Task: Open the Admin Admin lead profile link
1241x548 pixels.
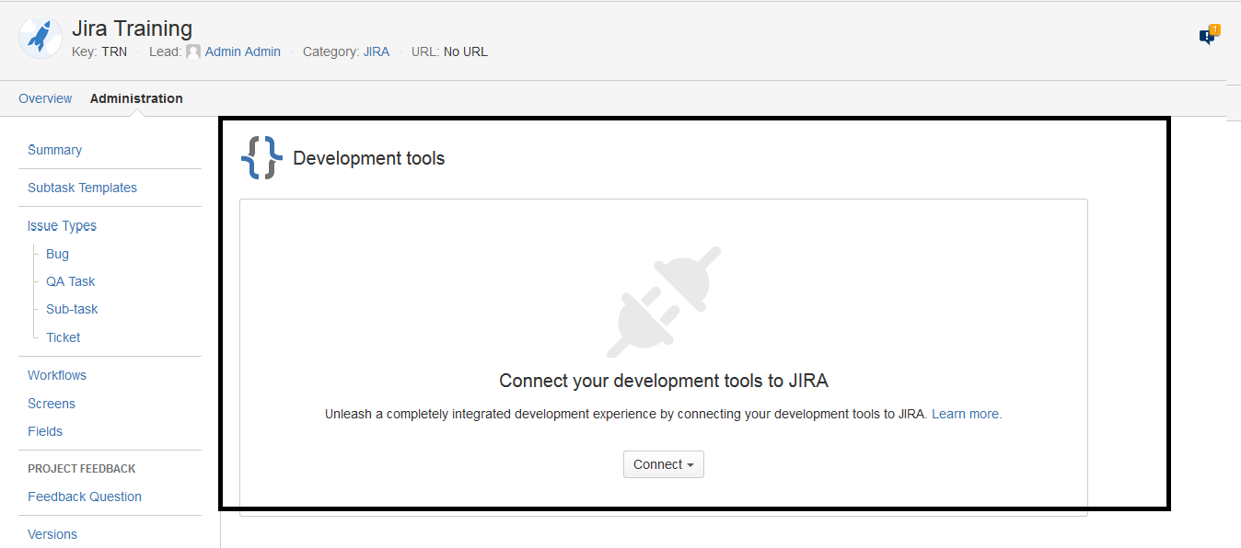Action: [x=243, y=51]
